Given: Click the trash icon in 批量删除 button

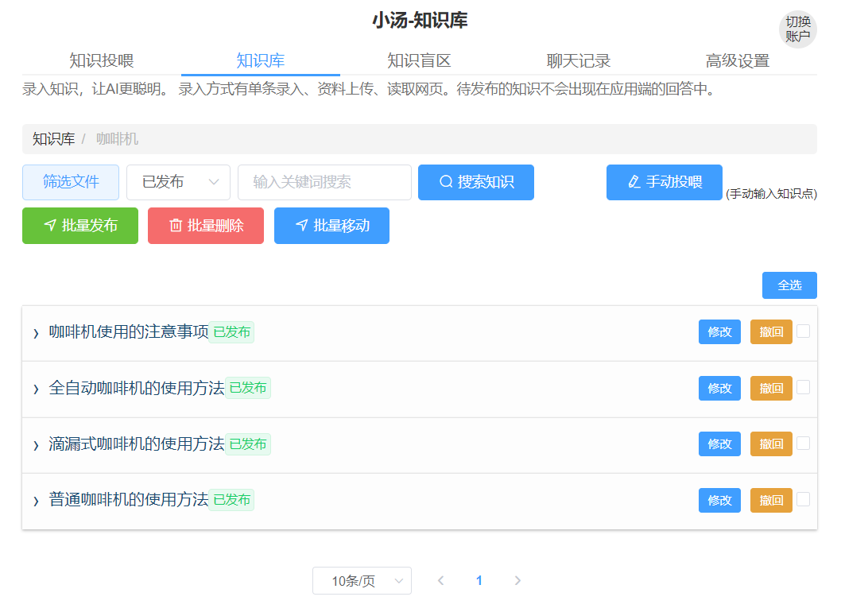Looking at the screenshot, I should tap(176, 225).
